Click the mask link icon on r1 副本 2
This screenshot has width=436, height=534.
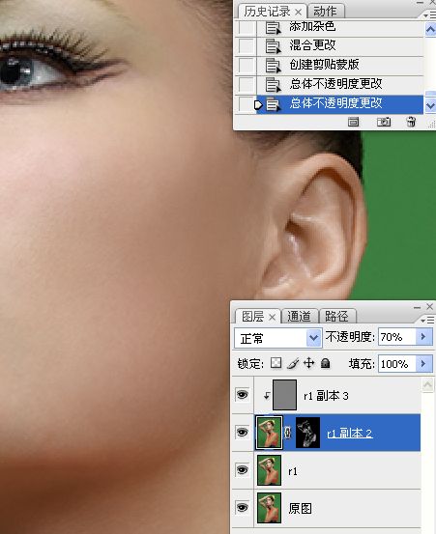(288, 433)
